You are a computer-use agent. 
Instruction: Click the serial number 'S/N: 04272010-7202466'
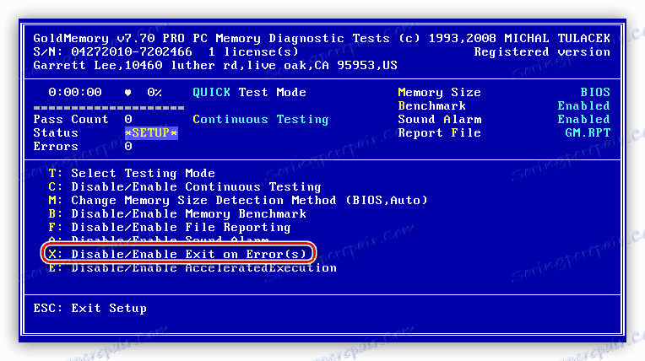[x=113, y=51]
